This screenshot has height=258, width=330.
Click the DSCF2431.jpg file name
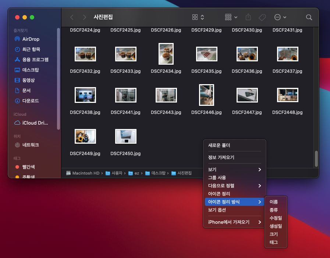tap(287, 30)
